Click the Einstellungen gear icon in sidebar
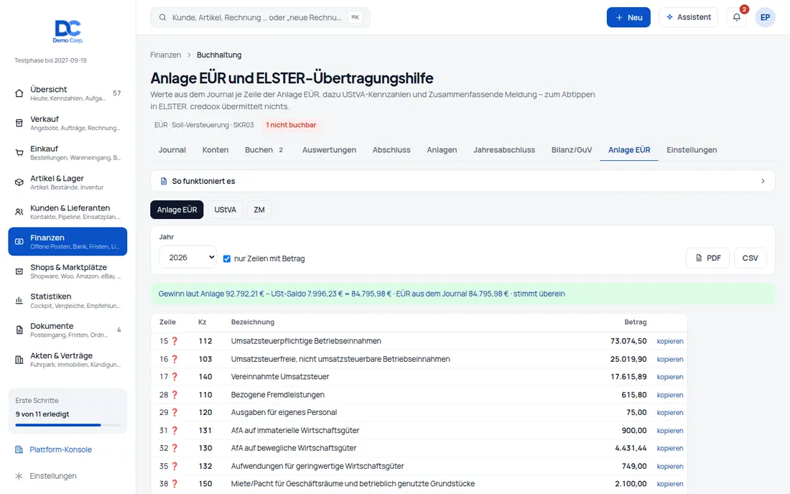790x494 pixels. [19, 476]
